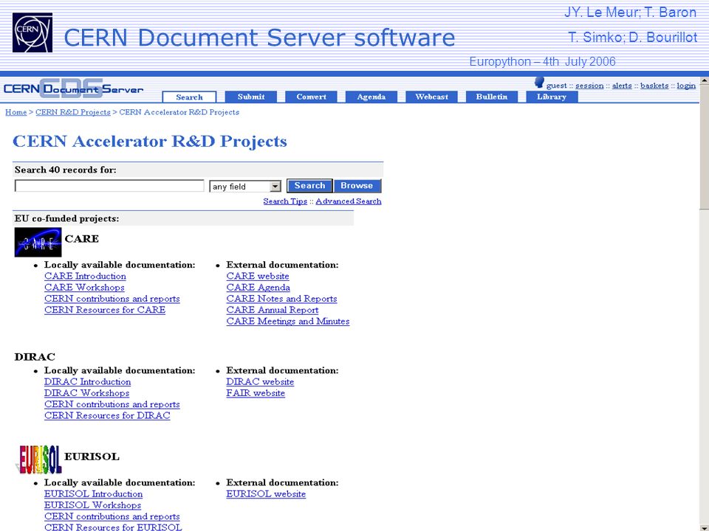Screen dimensions: 709x531
Task: Visit the EURISOL website link
Action: tap(266, 494)
